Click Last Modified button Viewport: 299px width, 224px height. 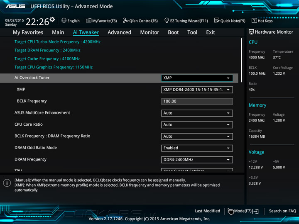[x=208, y=211]
